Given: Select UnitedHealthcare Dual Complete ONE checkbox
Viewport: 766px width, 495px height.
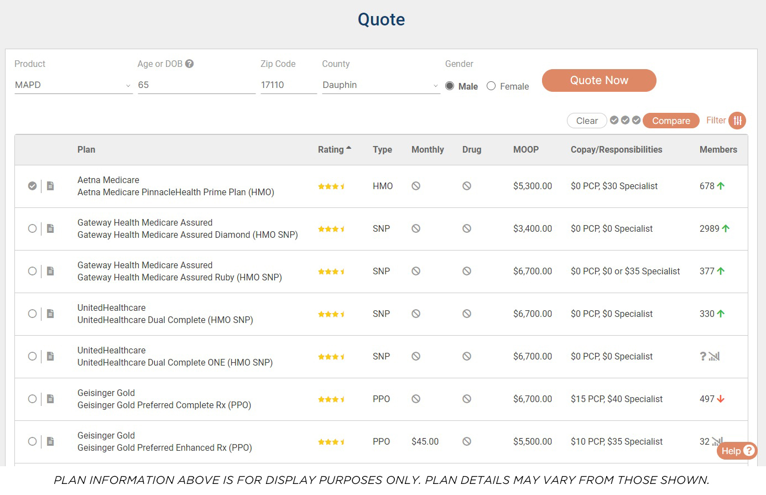Looking at the screenshot, I should 32,356.
